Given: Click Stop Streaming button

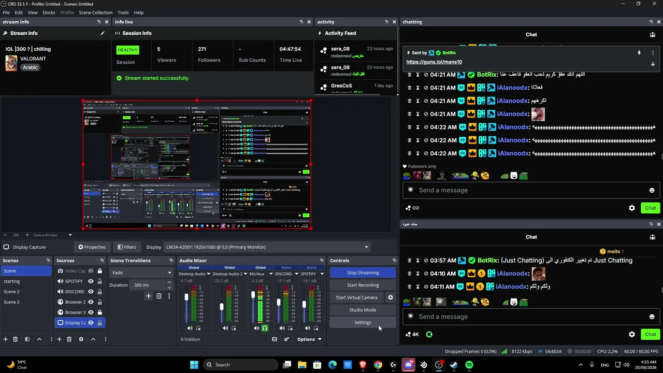Looking at the screenshot, I should 363,272.
